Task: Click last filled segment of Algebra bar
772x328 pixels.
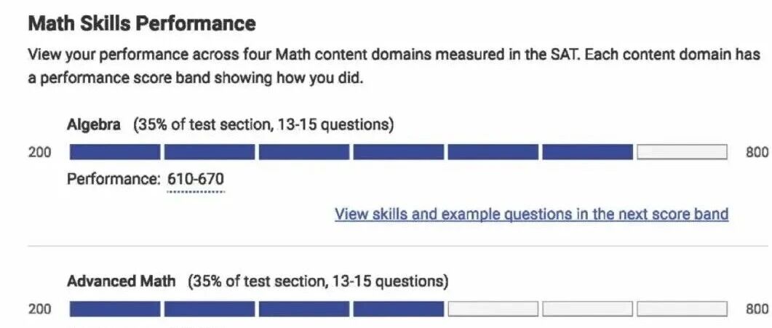Action: (x=588, y=152)
